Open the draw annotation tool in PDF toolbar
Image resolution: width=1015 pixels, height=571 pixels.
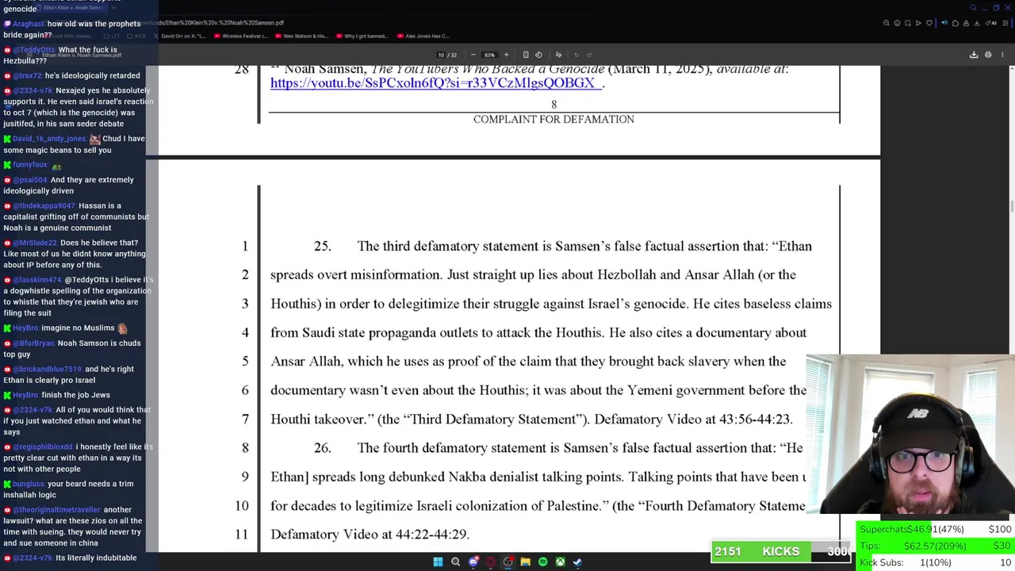coord(558,55)
